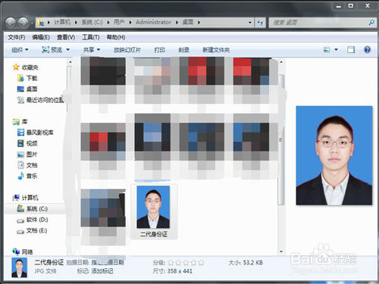Set the fifth rating star
Viewport: 379px width, 284px height.
(x=201, y=263)
